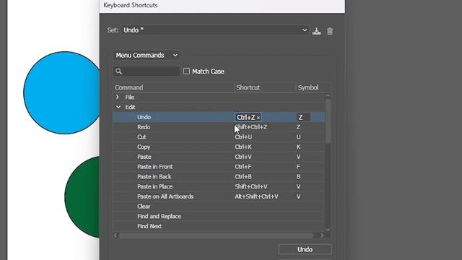The width and height of the screenshot is (462, 260).
Task: Delete the keyboard shortcut set
Action: coord(330,30)
